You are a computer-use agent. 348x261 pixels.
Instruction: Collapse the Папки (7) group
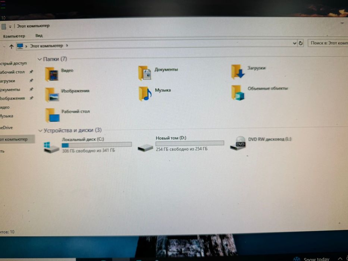40,59
